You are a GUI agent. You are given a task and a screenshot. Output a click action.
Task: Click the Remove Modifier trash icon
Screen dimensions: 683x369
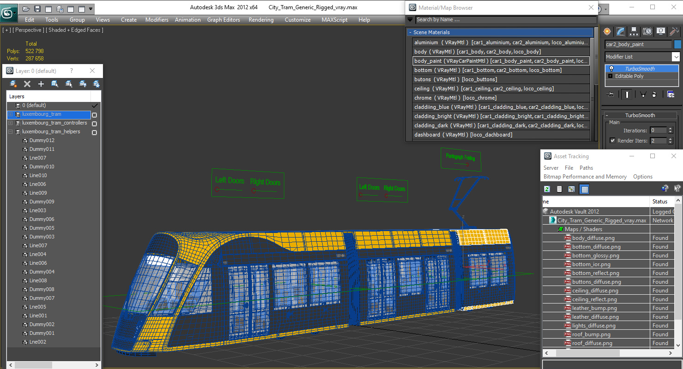(654, 94)
